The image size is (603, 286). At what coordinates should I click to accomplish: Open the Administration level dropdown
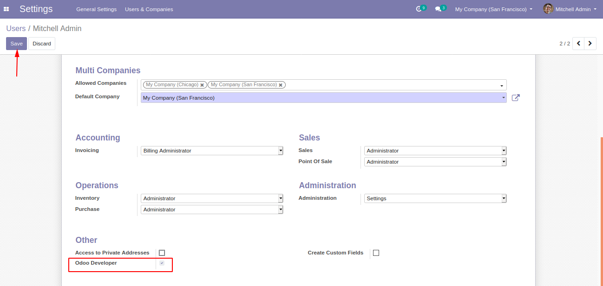(435, 198)
